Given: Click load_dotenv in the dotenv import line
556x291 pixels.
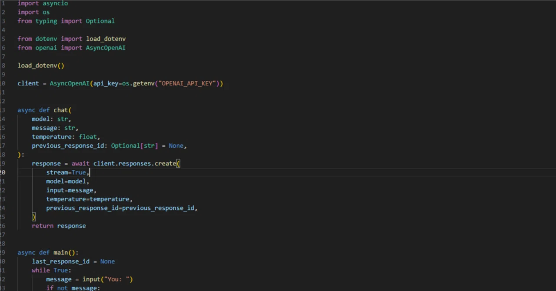Looking at the screenshot, I should 106,39.
